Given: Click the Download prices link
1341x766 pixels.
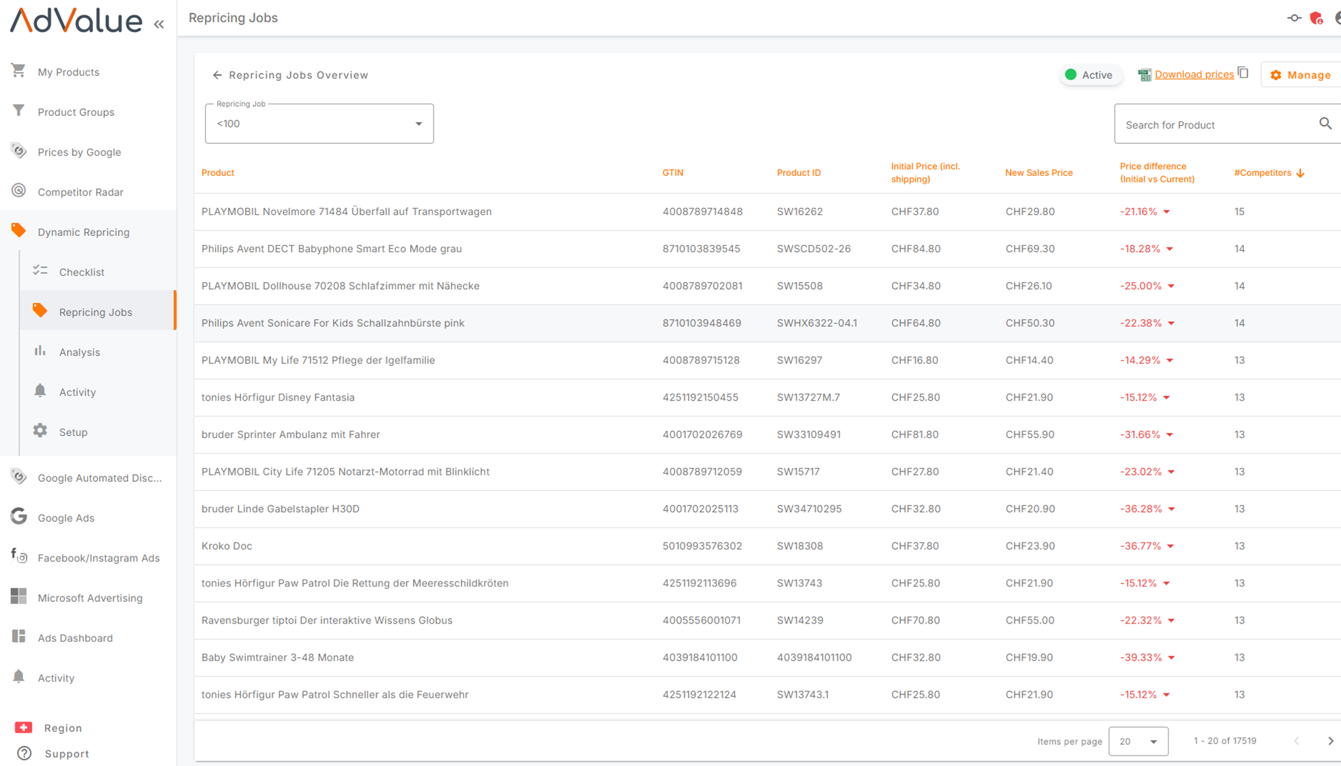Looking at the screenshot, I should [x=1194, y=75].
